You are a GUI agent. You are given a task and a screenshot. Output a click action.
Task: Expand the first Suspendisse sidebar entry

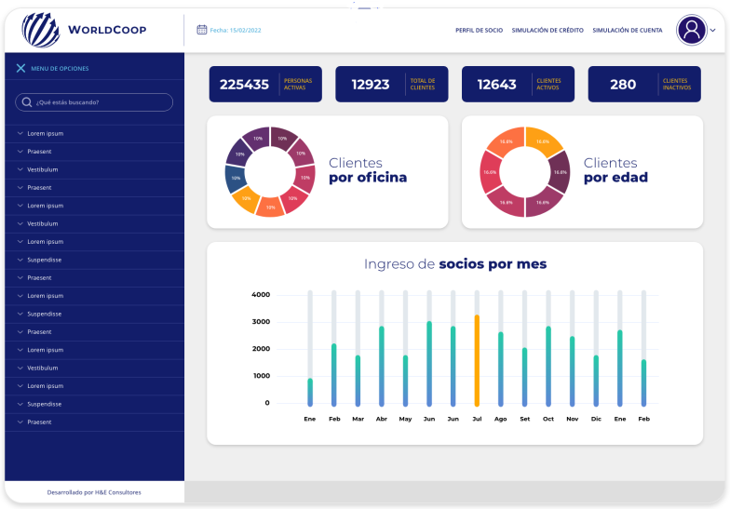pos(44,260)
